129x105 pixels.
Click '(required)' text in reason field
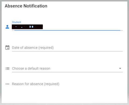pyautogui.click(x=52, y=84)
